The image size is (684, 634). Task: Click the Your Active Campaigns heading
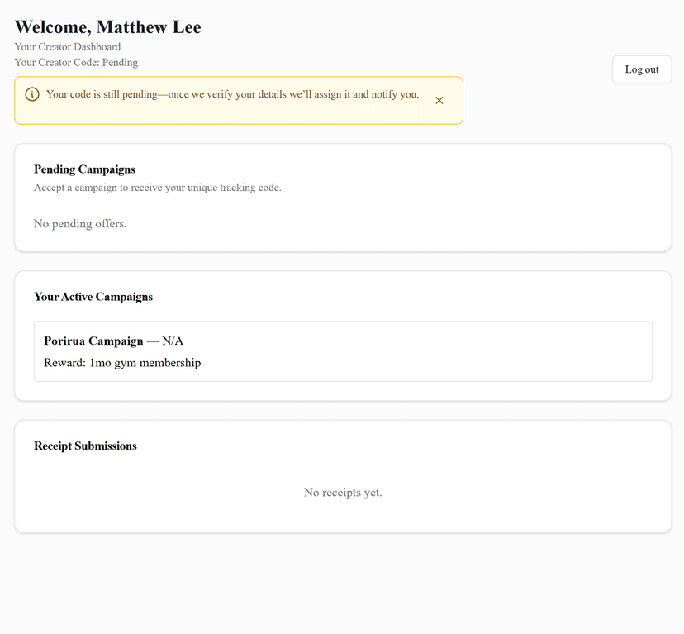point(93,297)
